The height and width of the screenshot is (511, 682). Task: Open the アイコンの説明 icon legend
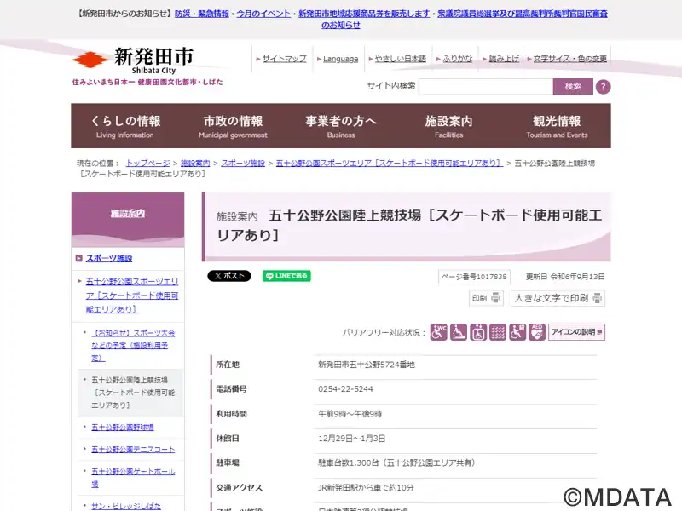pyautogui.click(x=576, y=332)
